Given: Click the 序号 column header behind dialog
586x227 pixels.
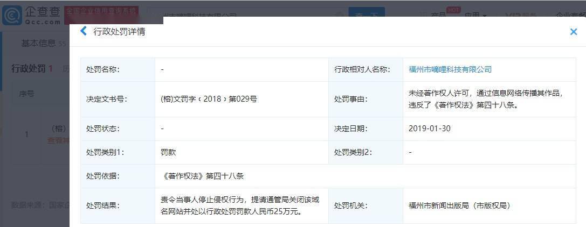Looking at the screenshot, I should [x=26, y=94].
